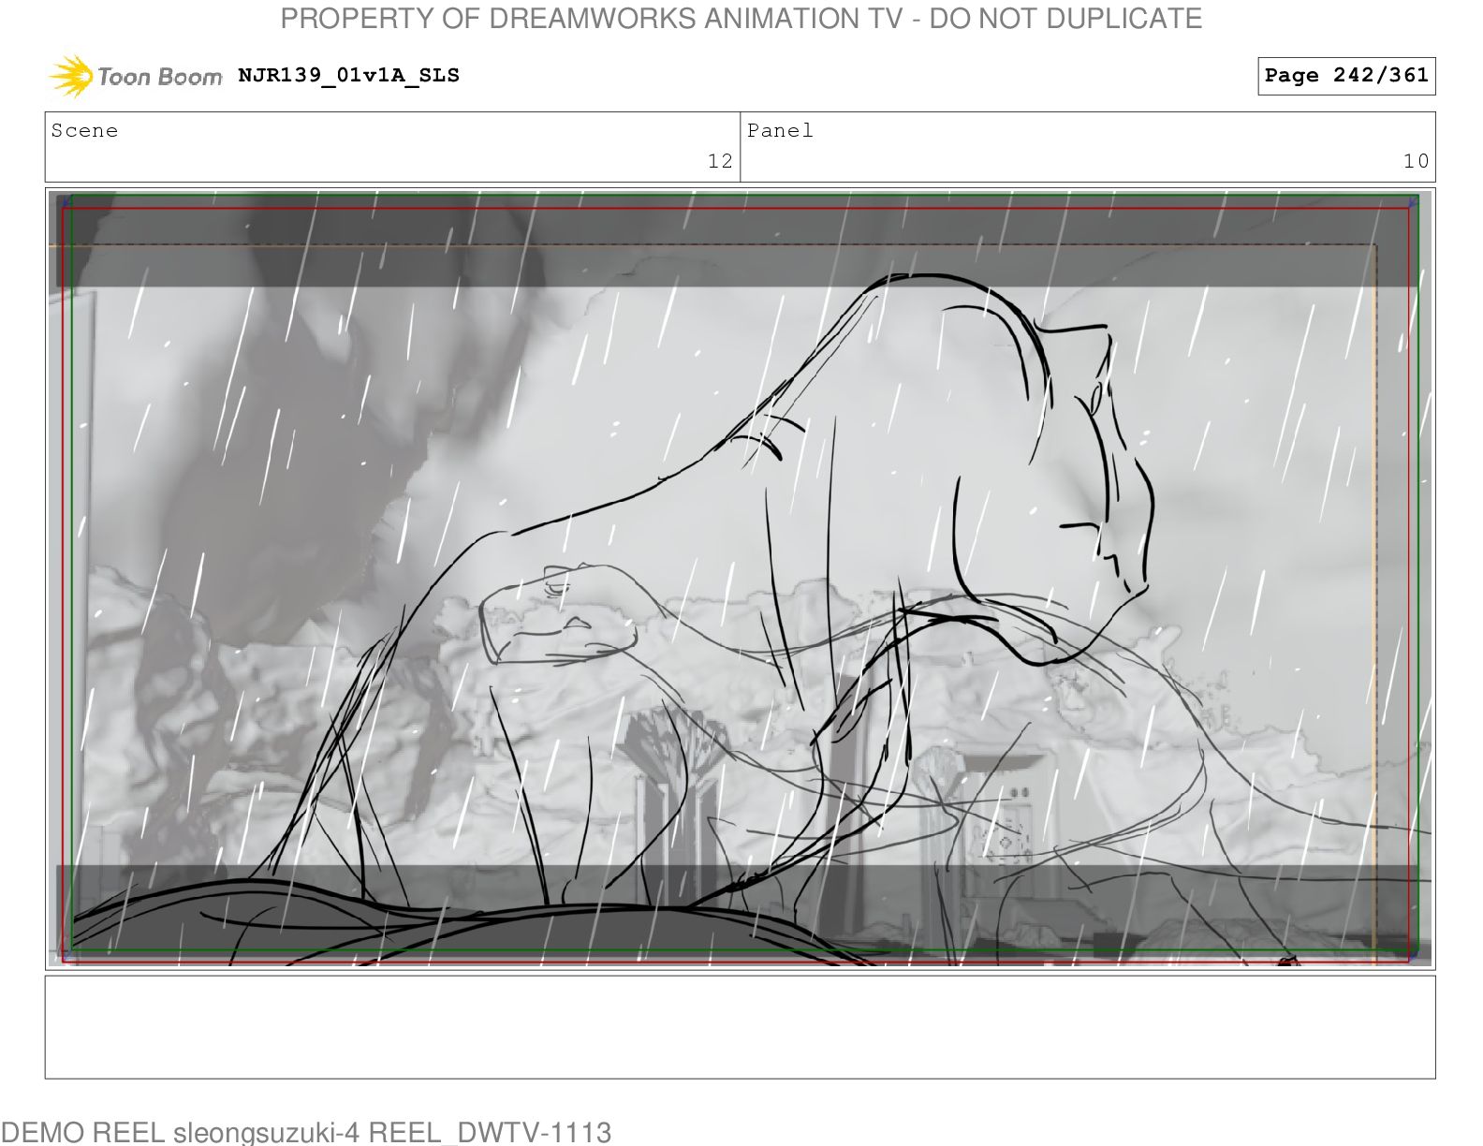The image size is (1483, 1146).
Task: Click the empty notes box below the panel
Action: [x=740, y=1027]
